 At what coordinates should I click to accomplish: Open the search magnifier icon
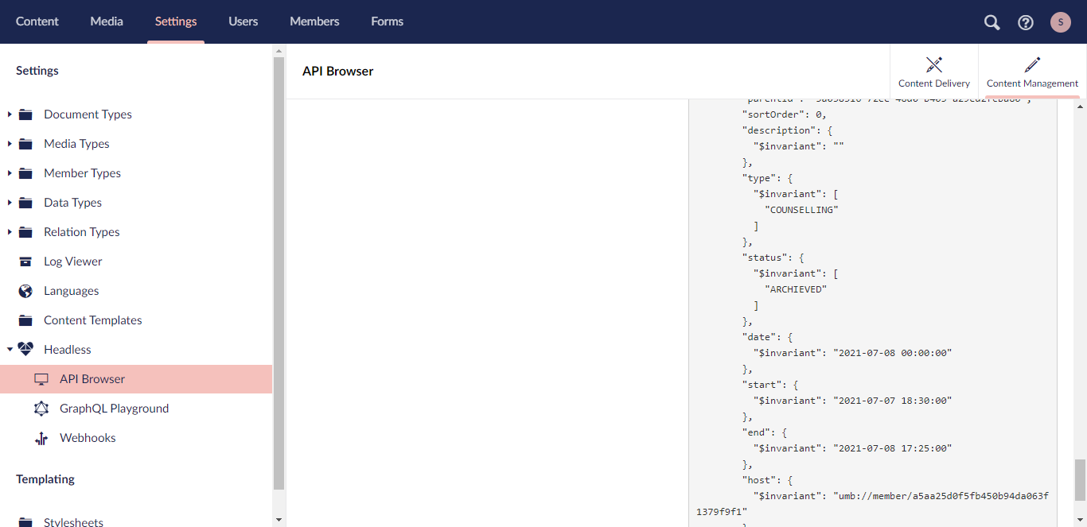coord(992,22)
